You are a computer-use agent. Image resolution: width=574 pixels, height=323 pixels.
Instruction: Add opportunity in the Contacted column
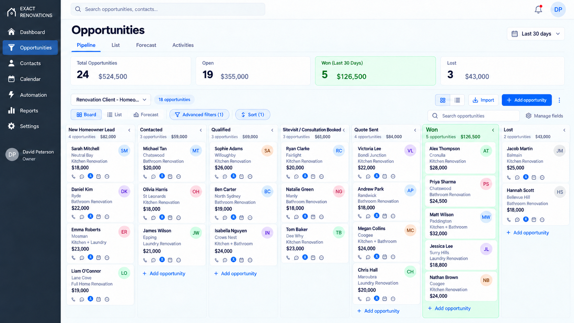(164, 274)
